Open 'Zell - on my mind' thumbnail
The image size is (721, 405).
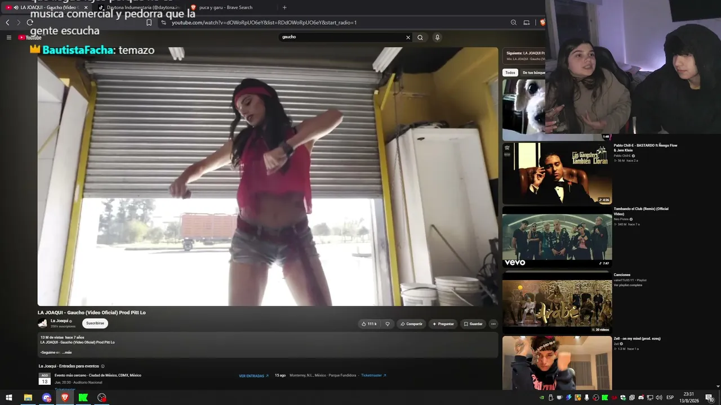pos(557,363)
